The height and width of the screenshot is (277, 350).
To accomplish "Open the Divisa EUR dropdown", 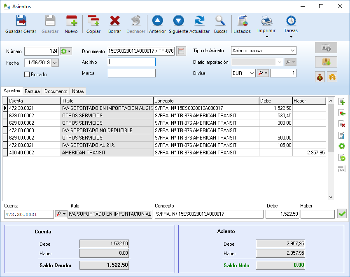I will (x=252, y=73).
